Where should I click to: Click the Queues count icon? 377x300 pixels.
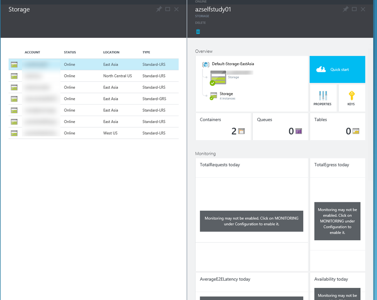298,131
